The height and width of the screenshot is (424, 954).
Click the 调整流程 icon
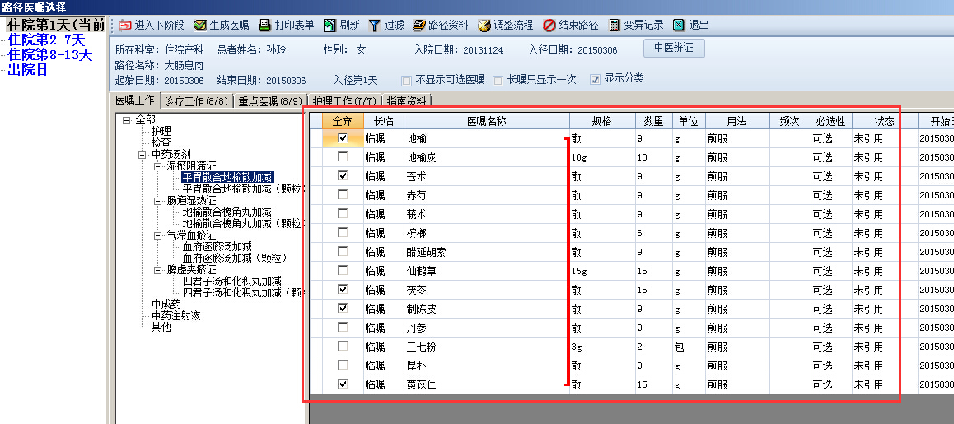484,26
